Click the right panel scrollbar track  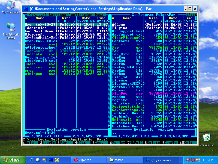[196, 74]
